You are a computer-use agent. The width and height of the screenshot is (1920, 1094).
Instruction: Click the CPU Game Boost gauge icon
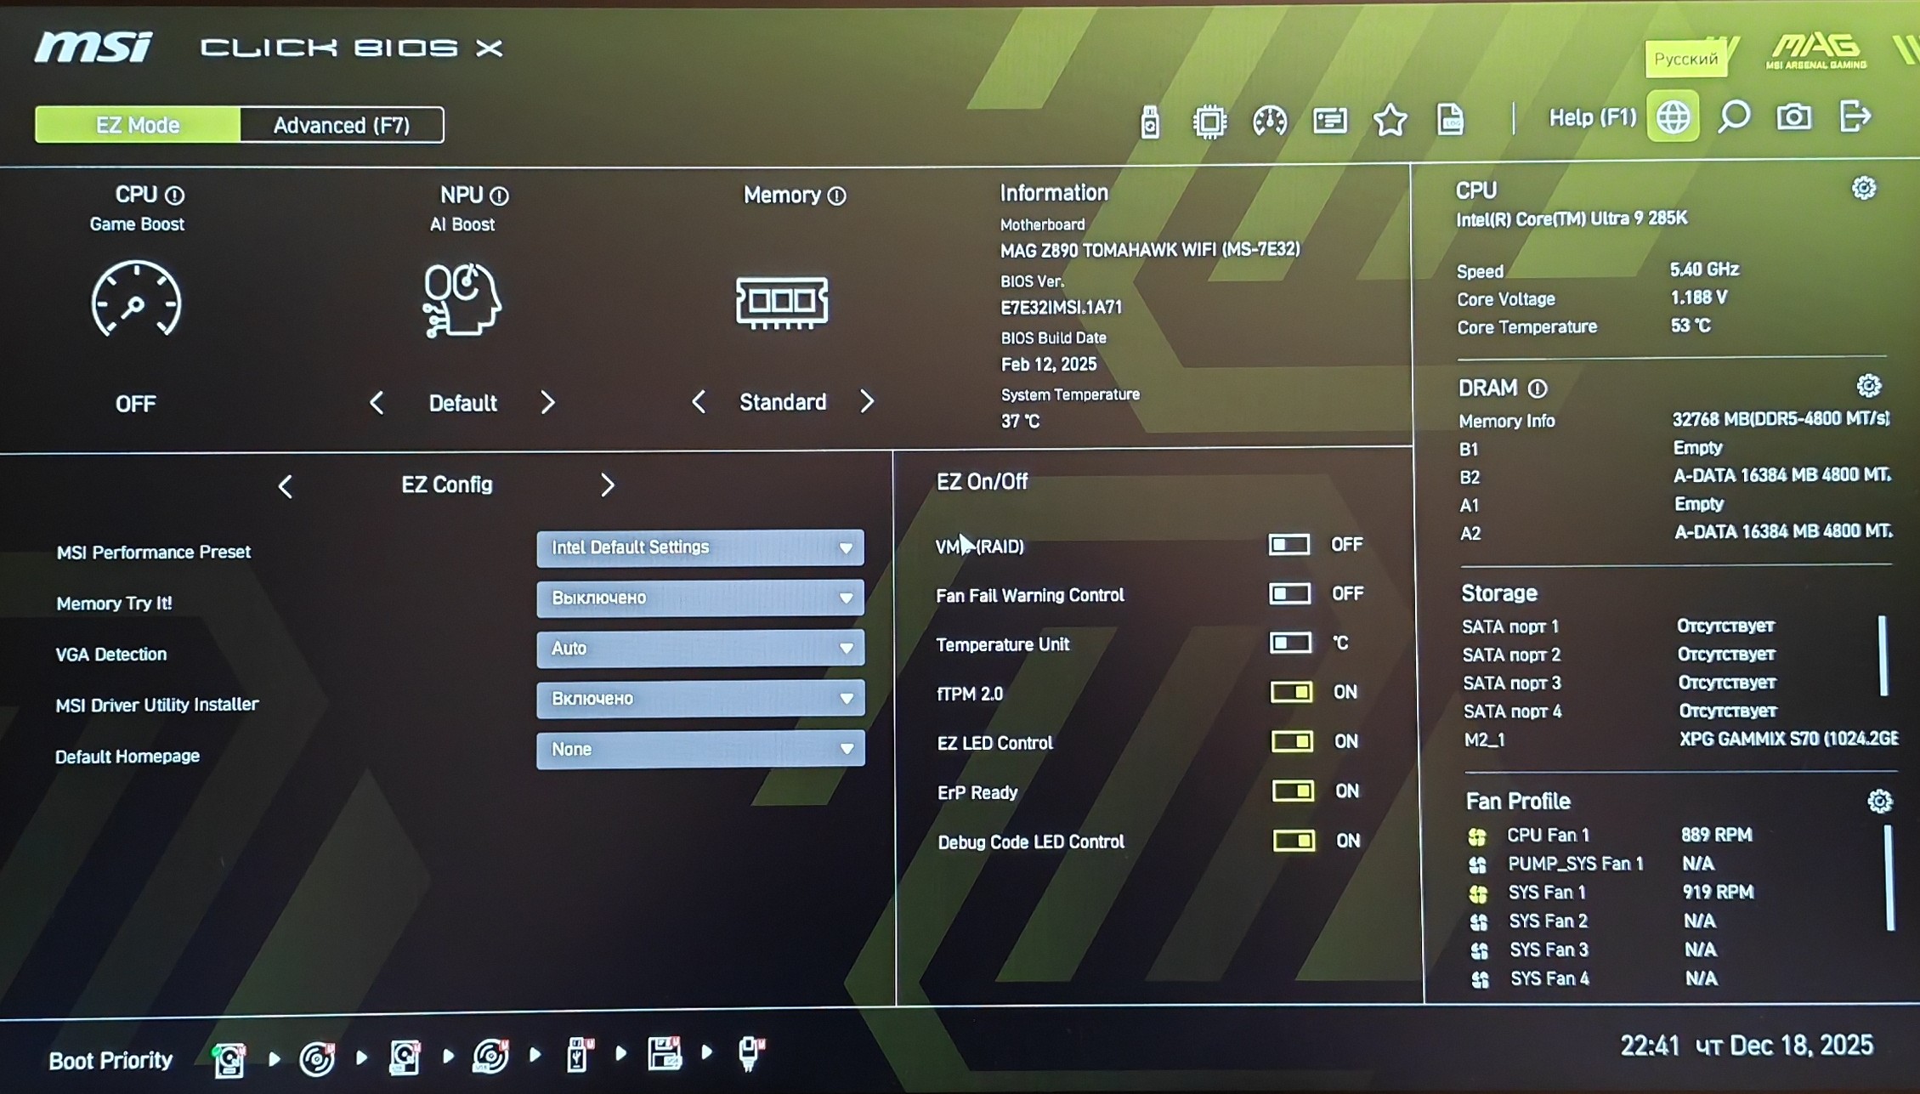(x=136, y=299)
